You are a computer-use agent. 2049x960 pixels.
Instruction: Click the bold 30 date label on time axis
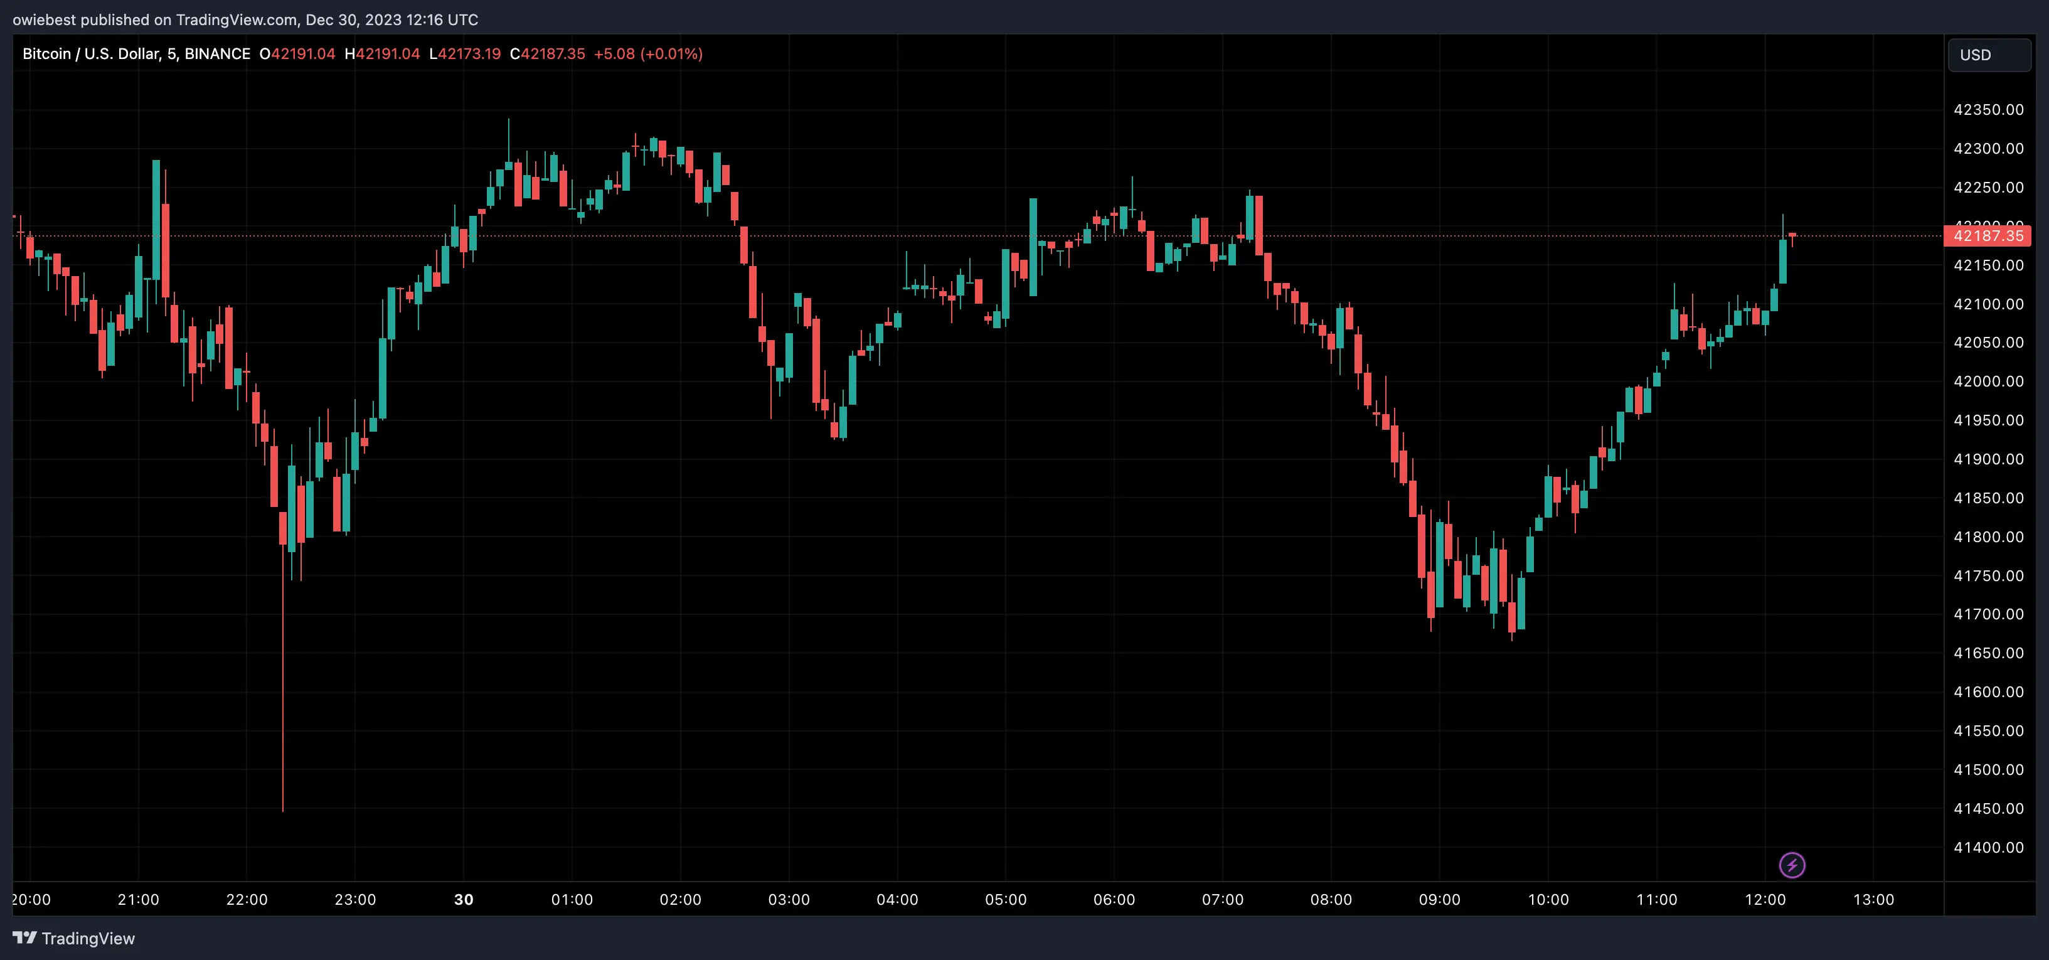pyautogui.click(x=464, y=900)
